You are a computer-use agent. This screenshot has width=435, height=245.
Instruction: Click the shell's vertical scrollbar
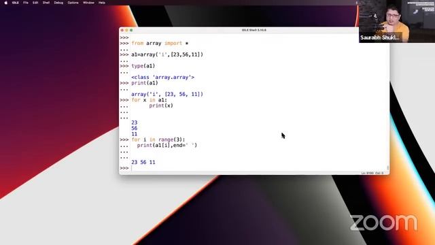click(388, 168)
